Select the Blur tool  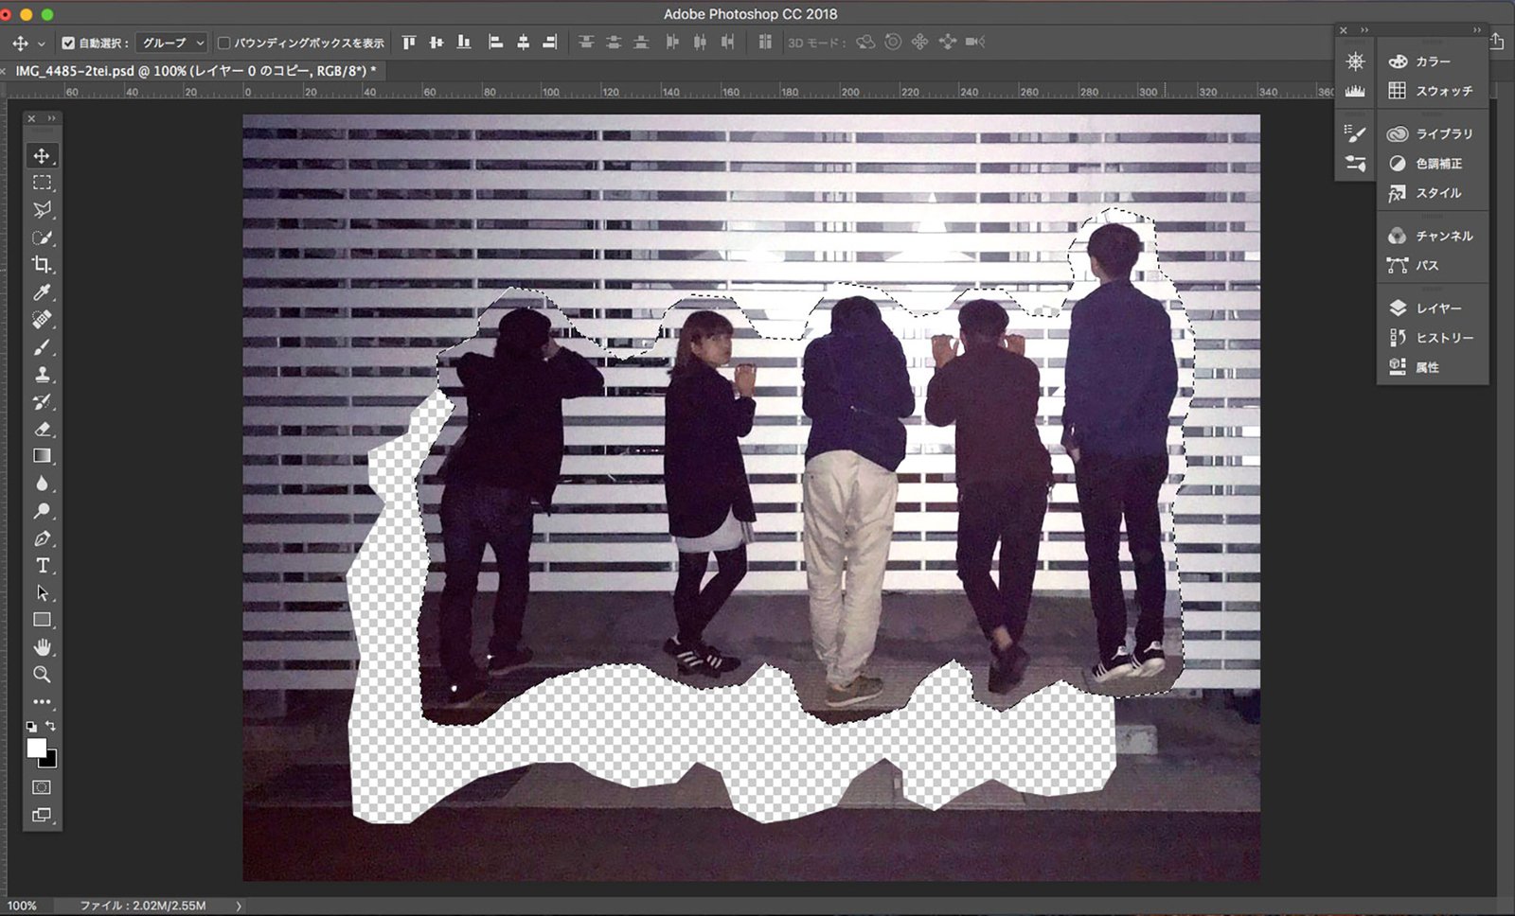pos(42,484)
